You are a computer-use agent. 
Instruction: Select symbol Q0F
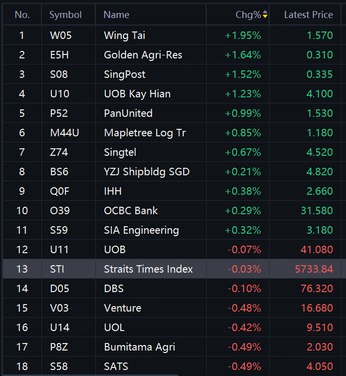point(59,191)
